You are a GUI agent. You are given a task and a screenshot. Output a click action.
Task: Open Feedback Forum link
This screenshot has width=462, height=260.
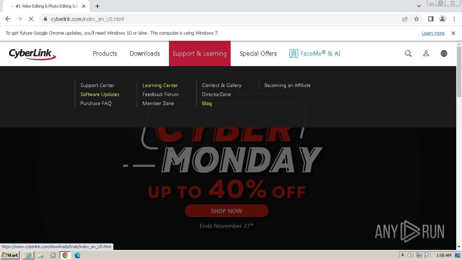(161, 95)
